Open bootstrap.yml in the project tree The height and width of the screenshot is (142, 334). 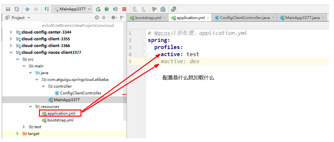coord(60,120)
